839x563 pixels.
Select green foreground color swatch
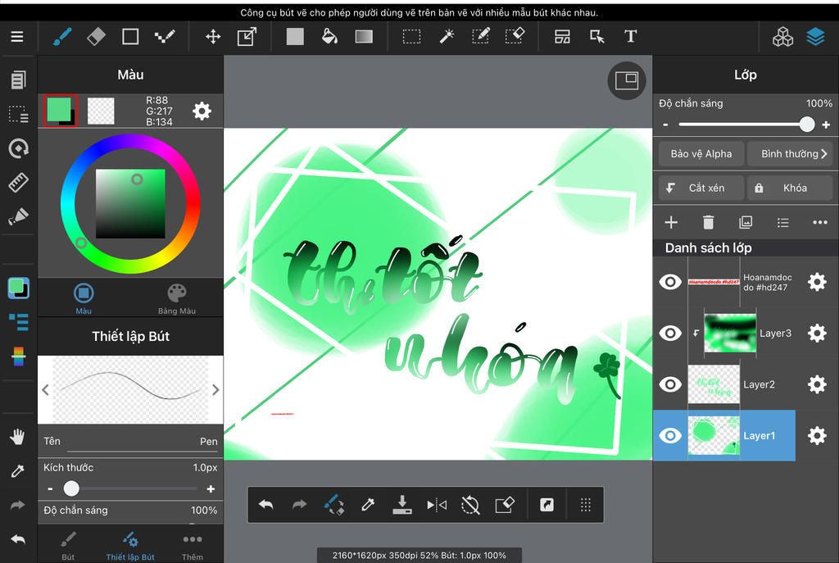[59, 110]
